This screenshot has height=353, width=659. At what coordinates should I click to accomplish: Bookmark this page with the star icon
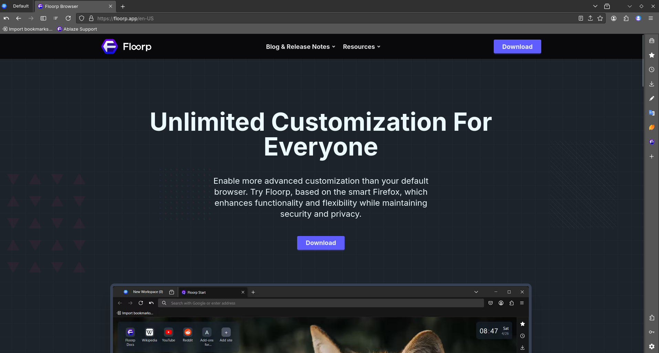click(x=600, y=18)
